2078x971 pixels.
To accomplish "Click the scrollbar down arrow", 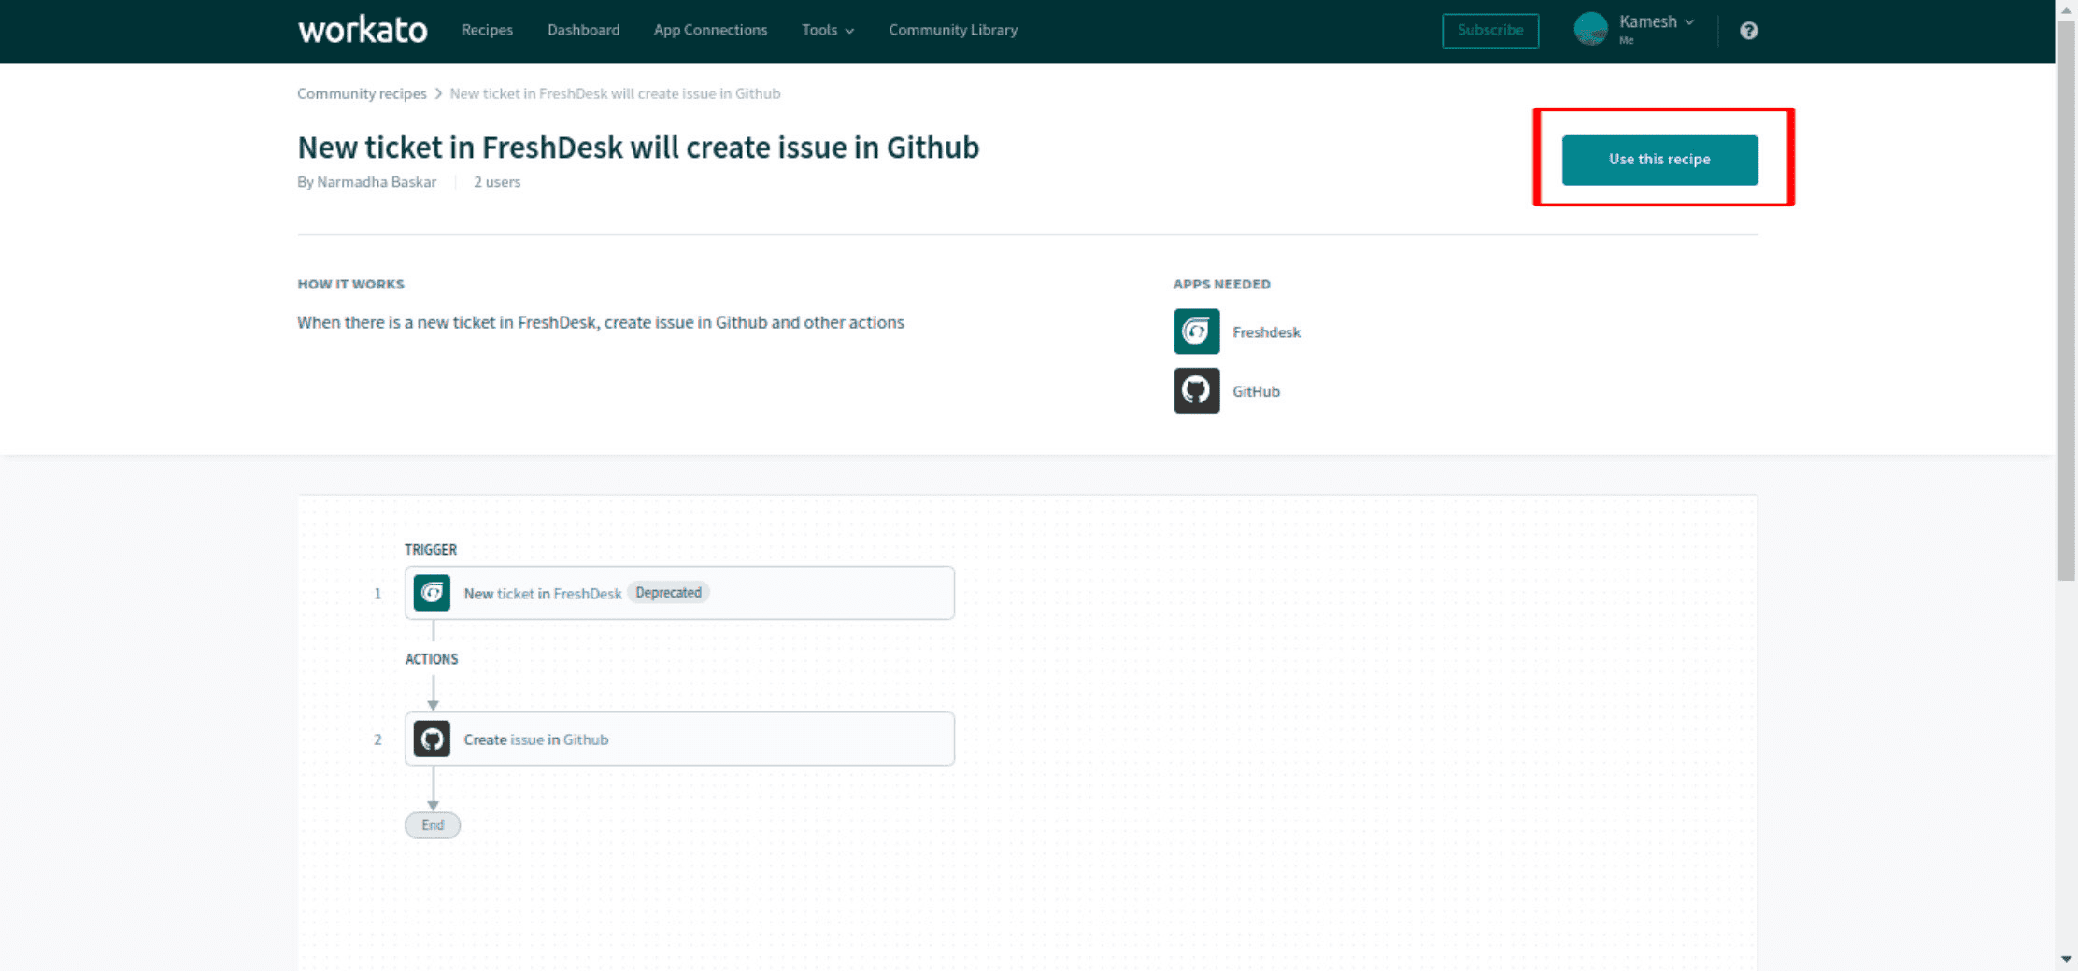I will point(2066,959).
